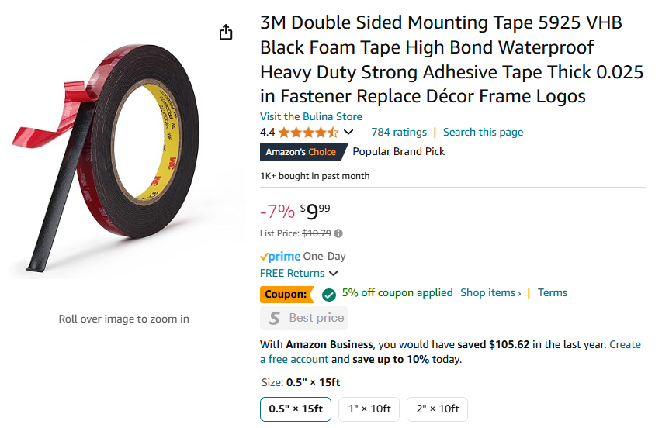Open the coupon Terms link
The width and height of the screenshot is (662, 428).
553,292
